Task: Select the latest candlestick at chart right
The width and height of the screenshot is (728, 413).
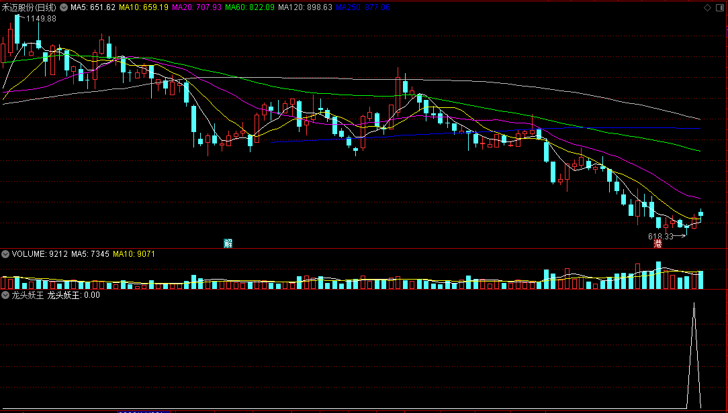Action: click(x=701, y=213)
